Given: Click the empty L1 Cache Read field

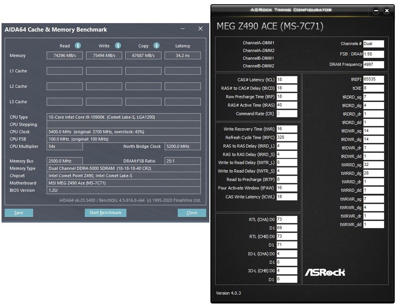Looking at the screenshot, I should pos(65,71).
